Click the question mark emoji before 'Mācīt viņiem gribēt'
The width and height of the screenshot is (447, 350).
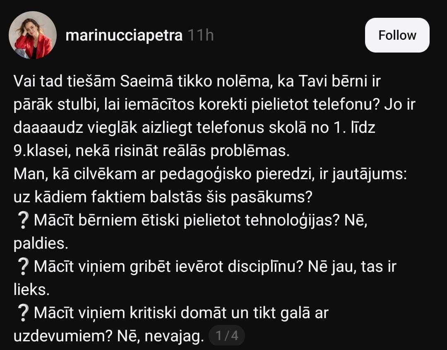click(24, 268)
